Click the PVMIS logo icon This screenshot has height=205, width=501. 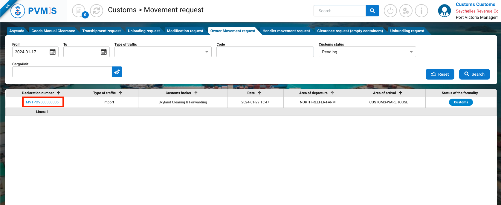[x=18, y=11]
